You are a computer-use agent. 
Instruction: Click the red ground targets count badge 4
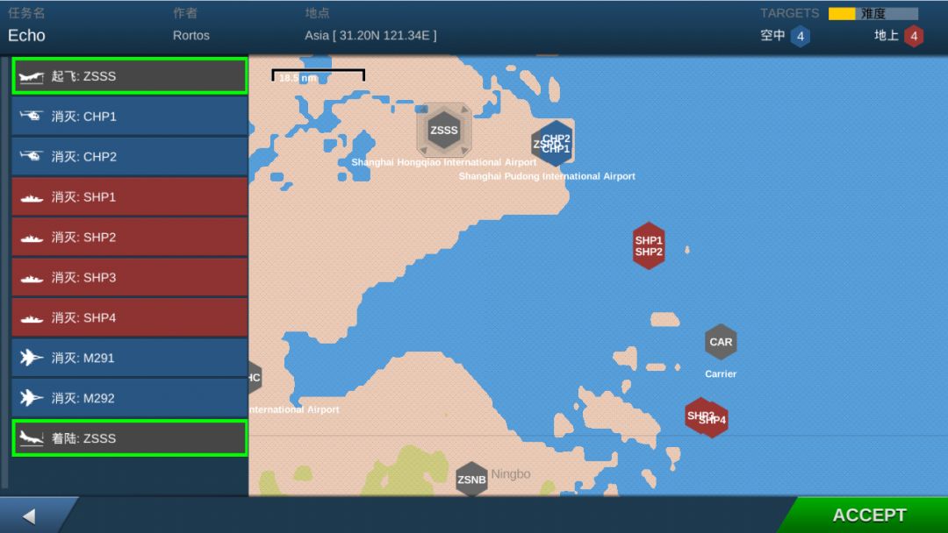[x=914, y=36]
